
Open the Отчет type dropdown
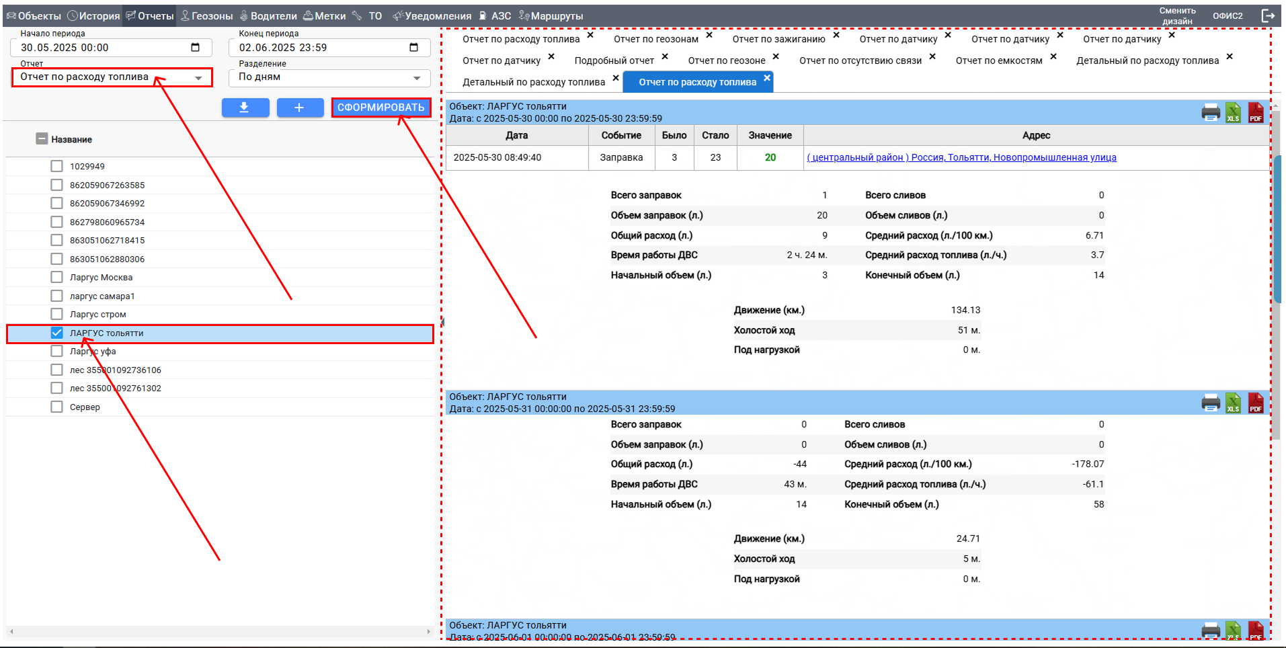click(112, 77)
